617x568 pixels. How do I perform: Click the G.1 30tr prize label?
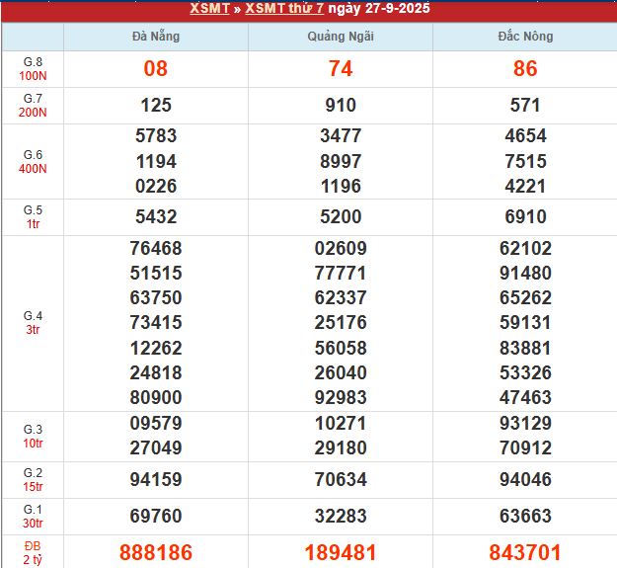33,516
